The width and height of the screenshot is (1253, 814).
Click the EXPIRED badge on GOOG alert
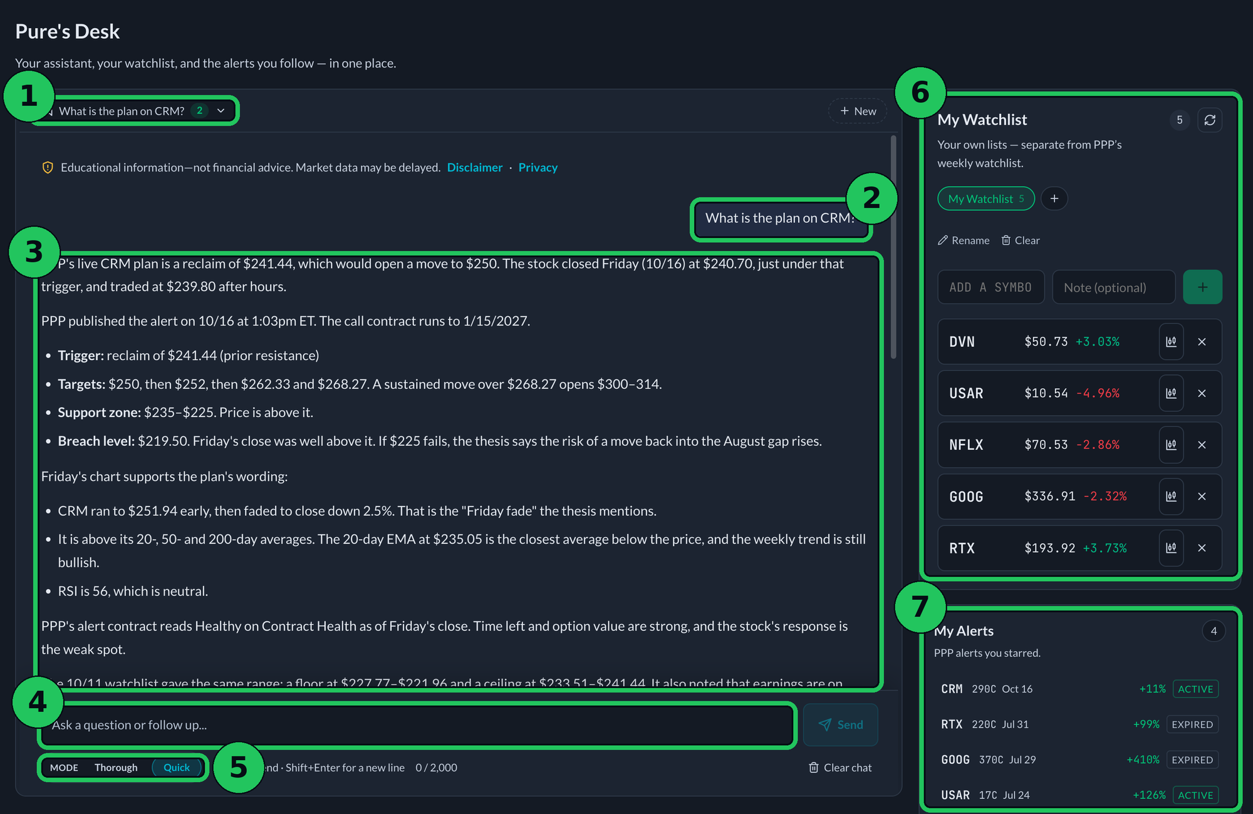[x=1192, y=760]
